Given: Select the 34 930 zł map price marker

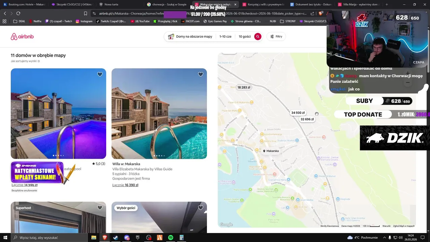Looking at the screenshot, I should pos(298,113).
